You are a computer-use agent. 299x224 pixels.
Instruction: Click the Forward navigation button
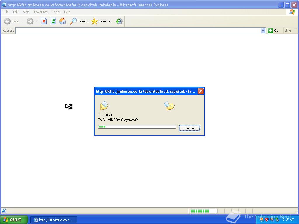(30, 21)
